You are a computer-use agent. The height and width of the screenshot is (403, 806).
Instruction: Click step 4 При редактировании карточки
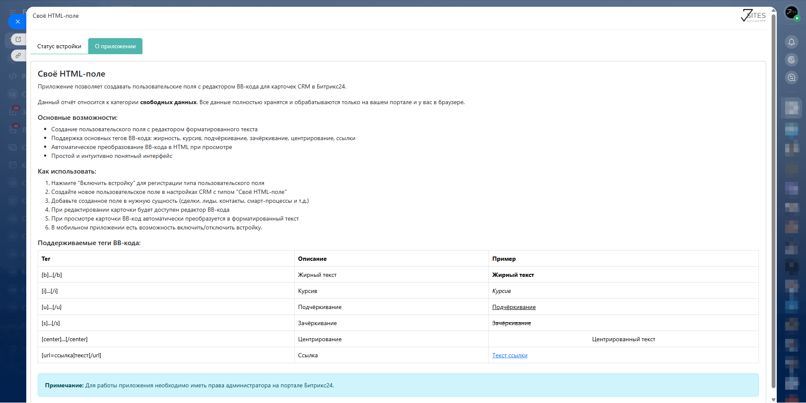click(140, 210)
